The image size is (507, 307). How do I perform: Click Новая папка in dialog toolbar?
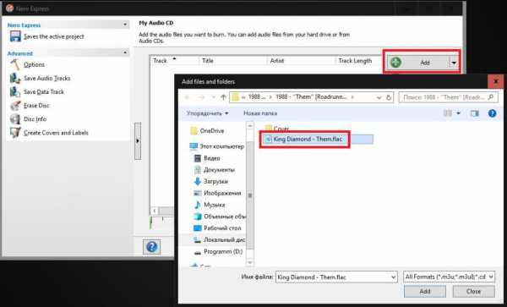(260, 113)
